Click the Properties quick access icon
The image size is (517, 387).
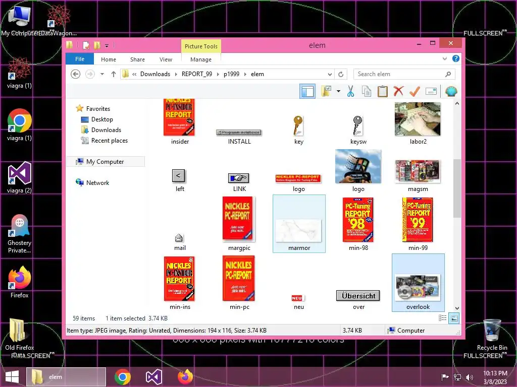point(86,45)
